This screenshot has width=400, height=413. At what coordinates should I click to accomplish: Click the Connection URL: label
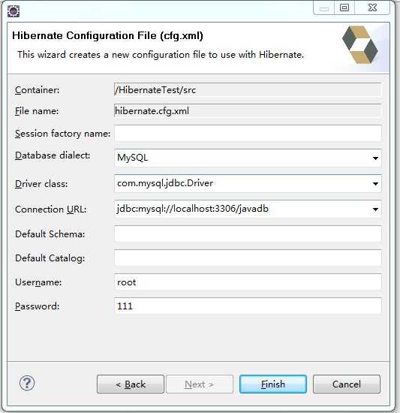tap(51, 210)
